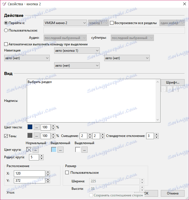Open text color picker '...' button
189x200 pixels.
click(36, 127)
